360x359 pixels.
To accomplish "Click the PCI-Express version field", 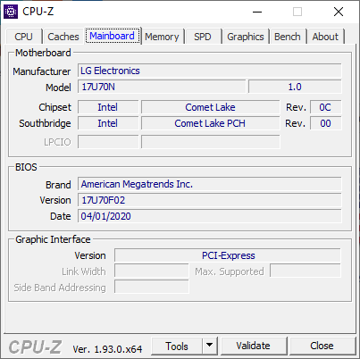I will [228, 255].
